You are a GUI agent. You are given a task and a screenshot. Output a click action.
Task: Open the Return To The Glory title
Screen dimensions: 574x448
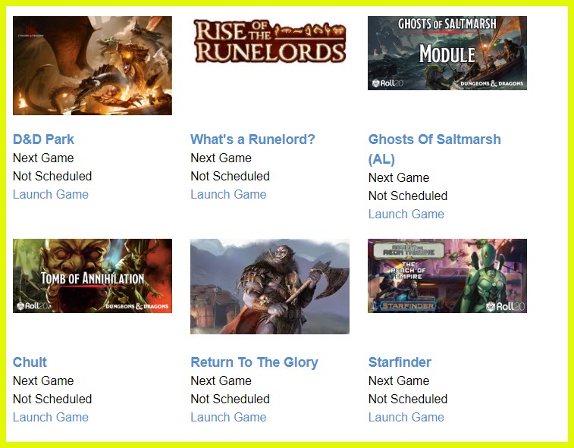coord(254,362)
